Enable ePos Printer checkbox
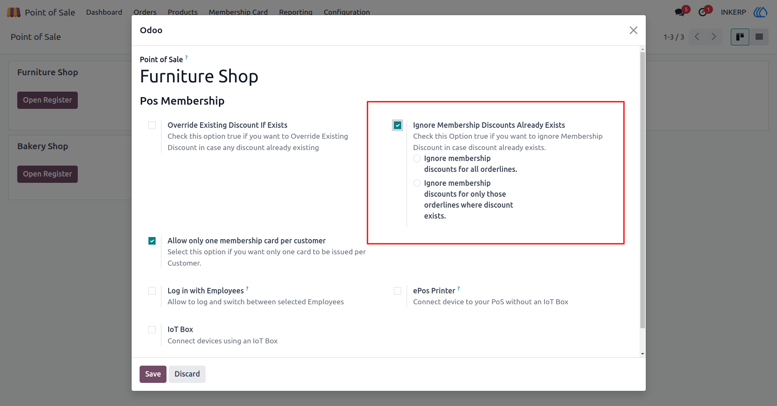The width and height of the screenshot is (777, 406). (x=397, y=291)
